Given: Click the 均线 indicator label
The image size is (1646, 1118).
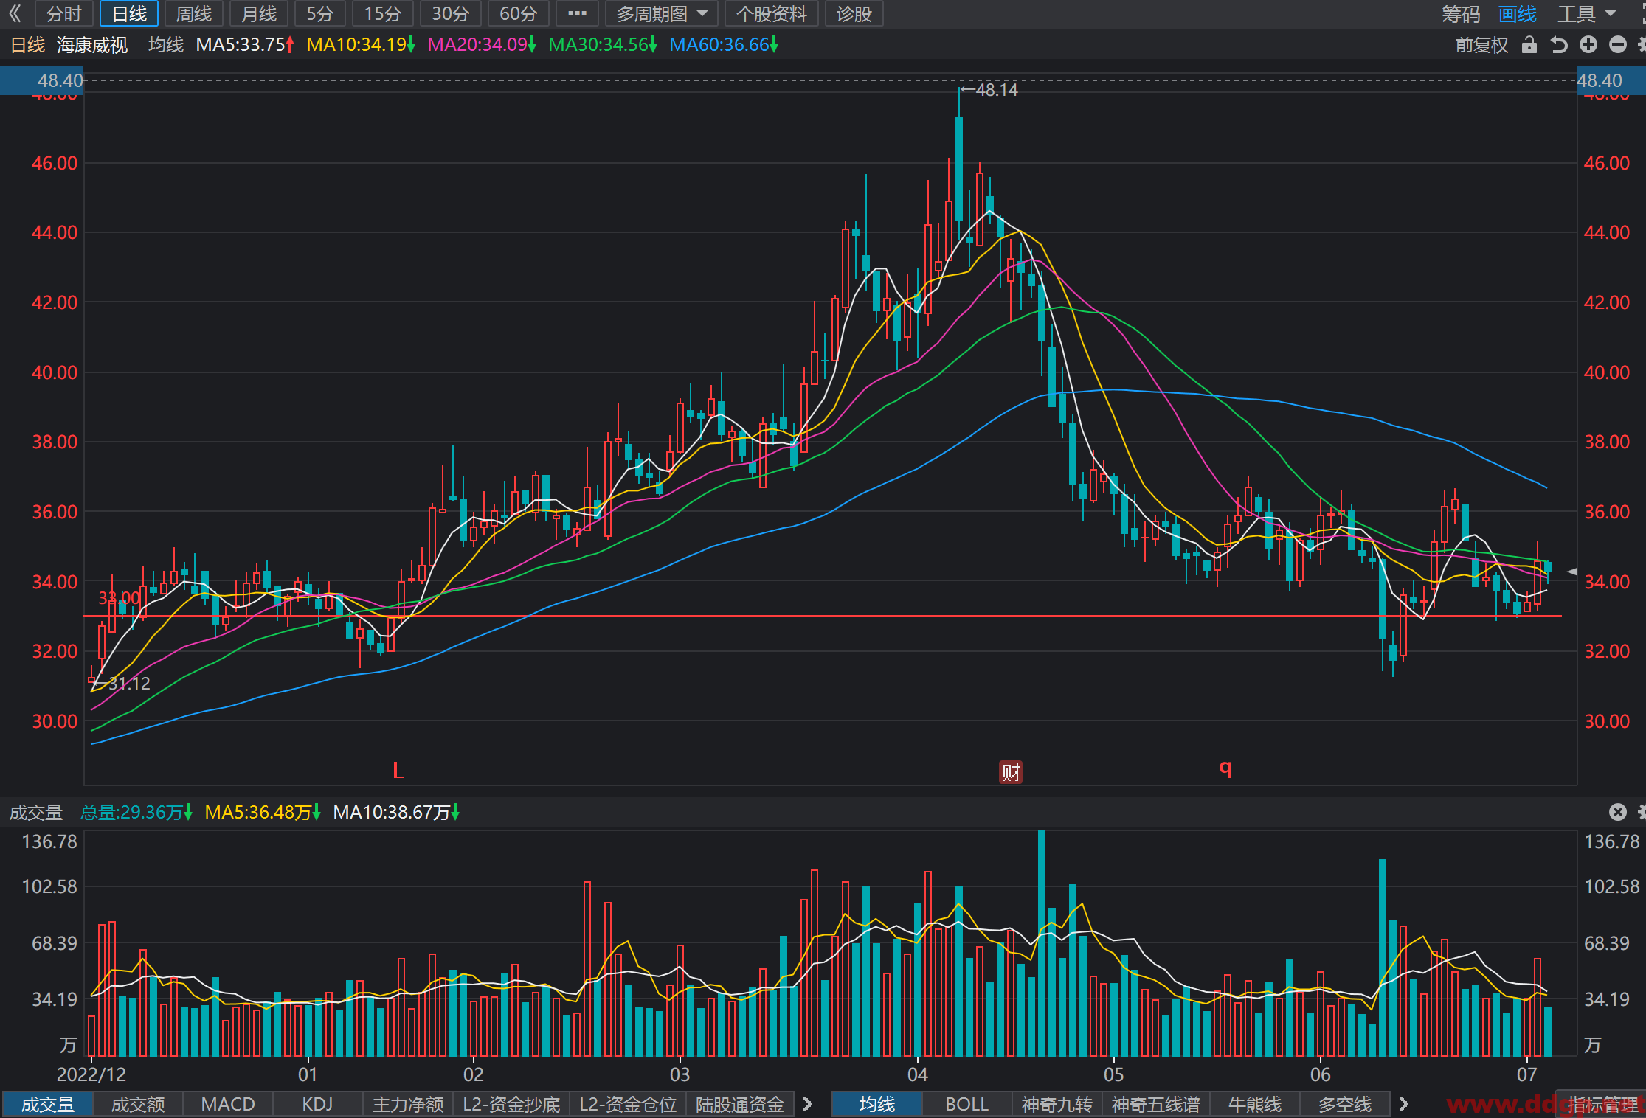Looking at the screenshot, I should [x=166, y=45].
